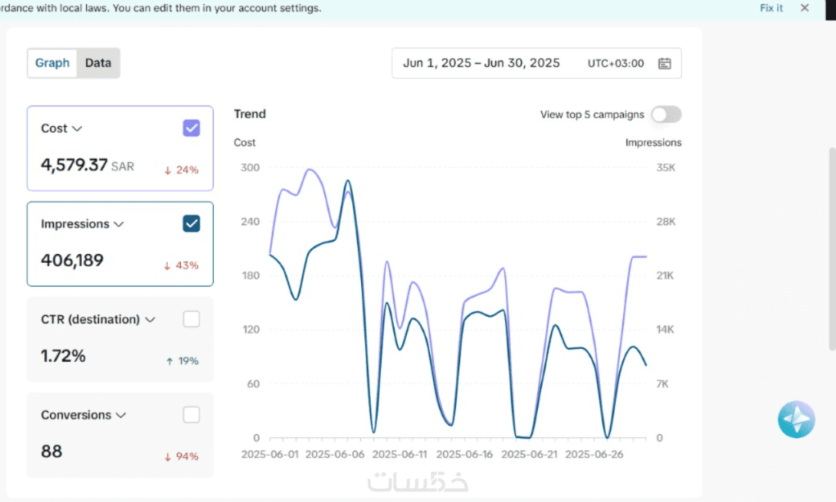Image resolution: width=836 pixels, height=502 pixels.
Task: Open the Conversions metric dropdown
Action: [121, 416]
